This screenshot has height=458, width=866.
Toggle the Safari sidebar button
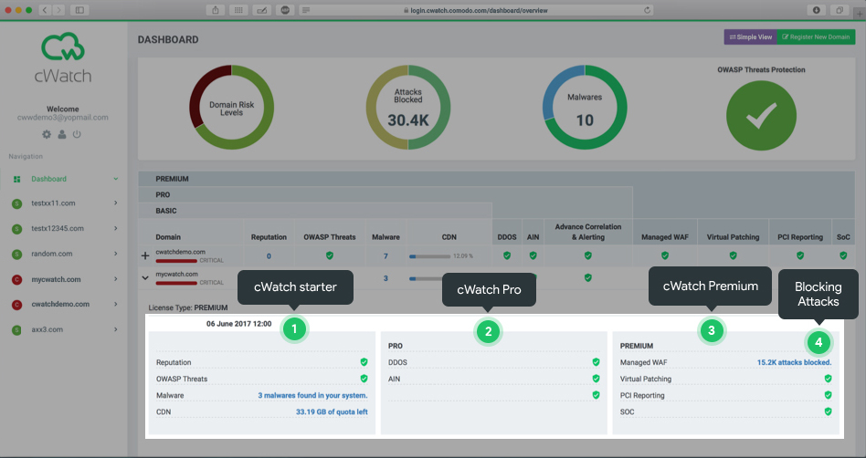[79, 10]
